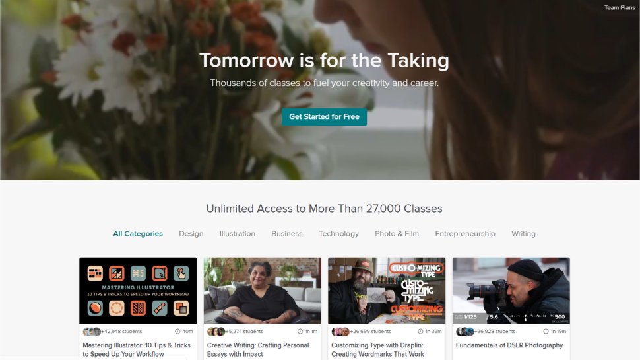Click the clock icon on the Customizing Type card
640x360 pixels.
point(420,332)
